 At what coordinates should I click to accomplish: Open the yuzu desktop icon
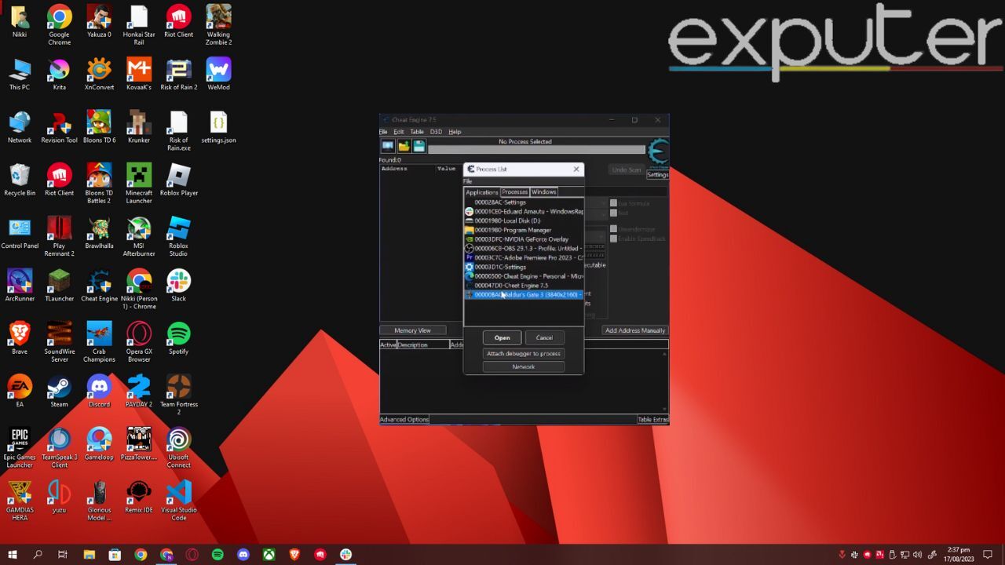59,497
